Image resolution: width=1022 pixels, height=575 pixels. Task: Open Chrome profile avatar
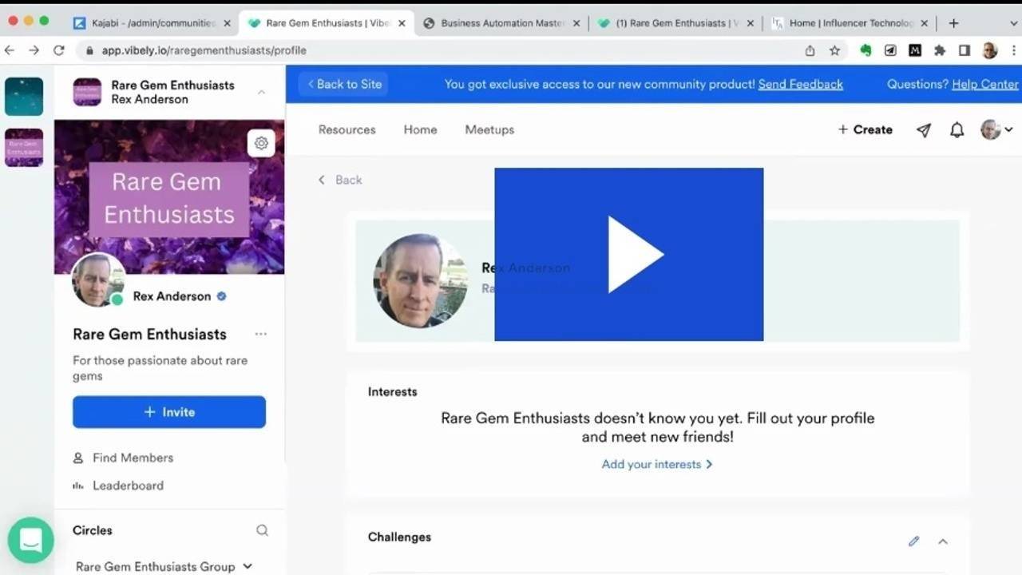pos(990,50)
